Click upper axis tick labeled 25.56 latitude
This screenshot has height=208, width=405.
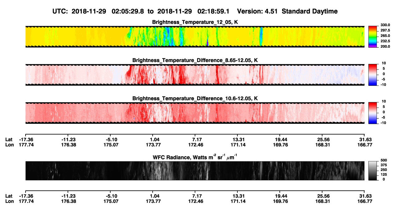[x=323, y=139]
